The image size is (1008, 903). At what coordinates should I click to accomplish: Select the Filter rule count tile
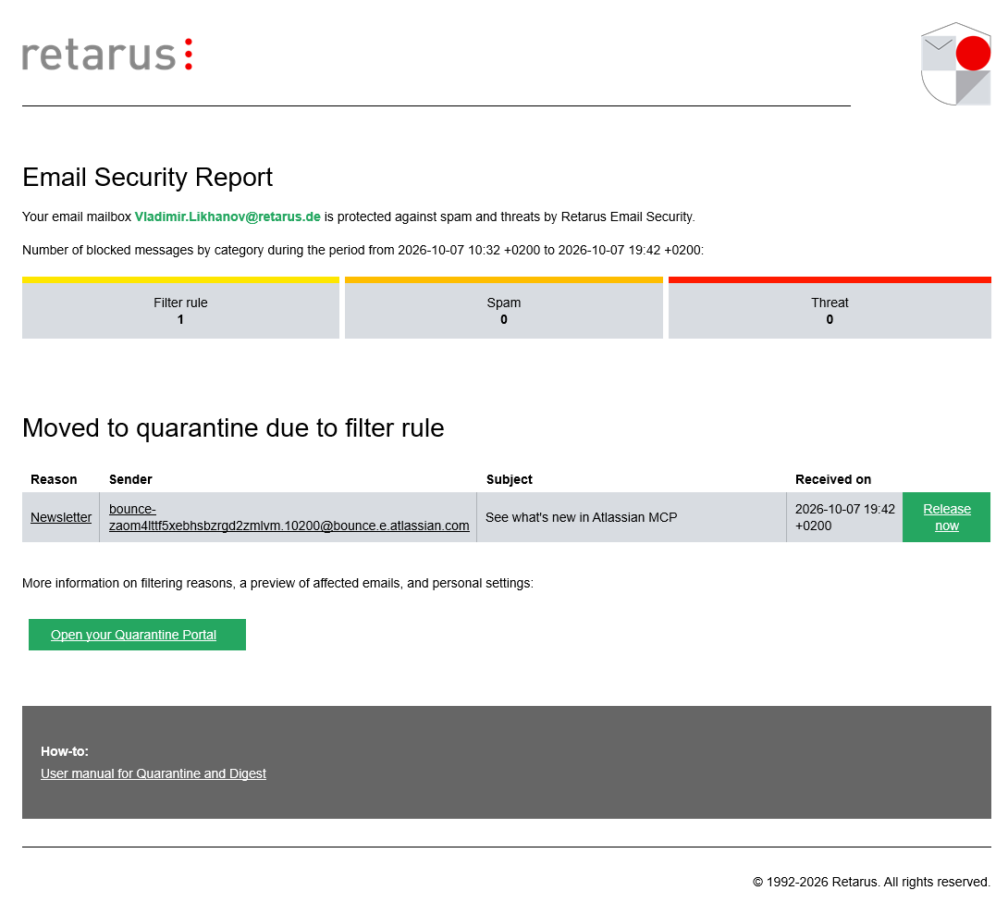[x=180, y=308]
